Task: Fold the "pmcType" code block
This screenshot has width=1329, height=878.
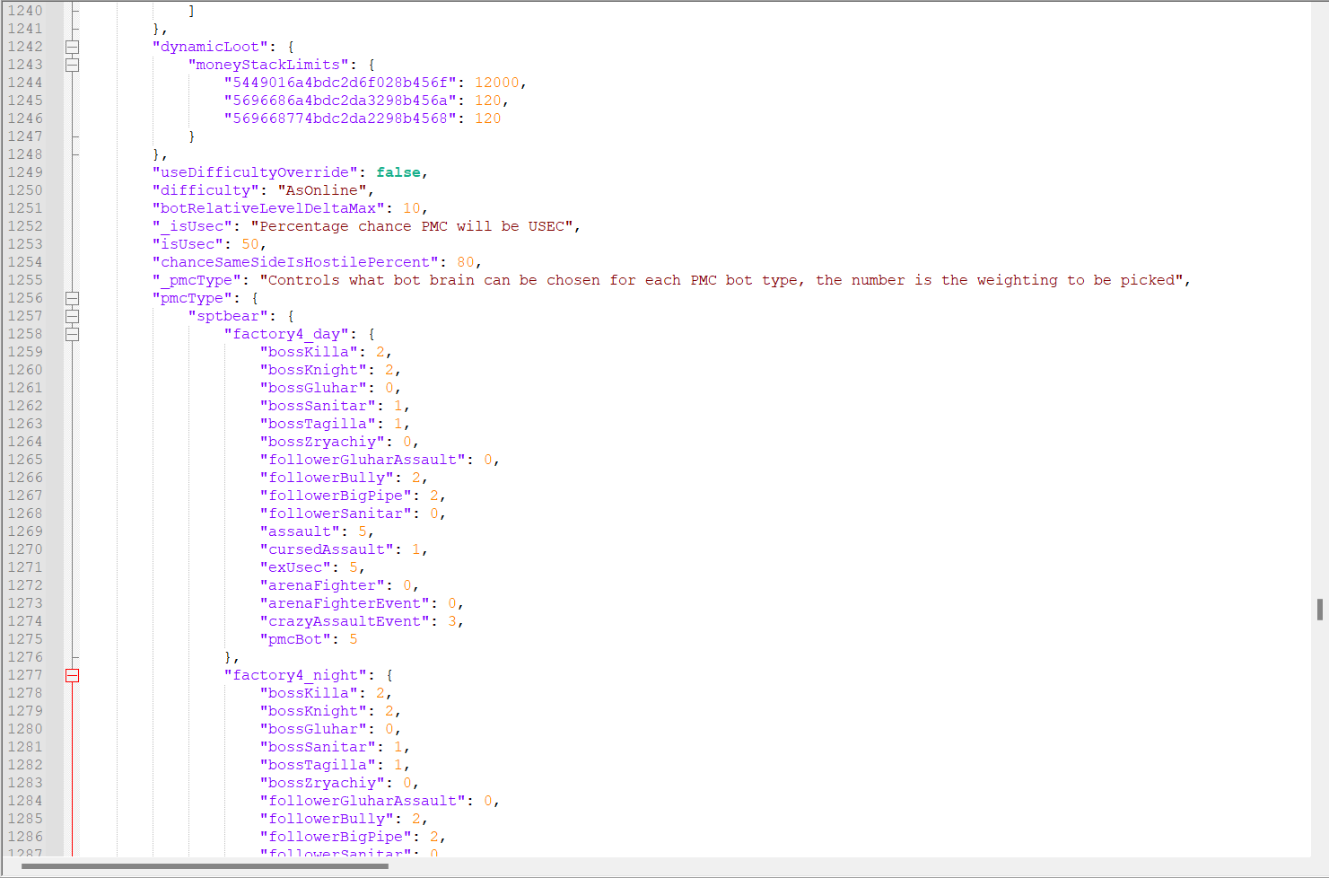Action: coord(72,298)
